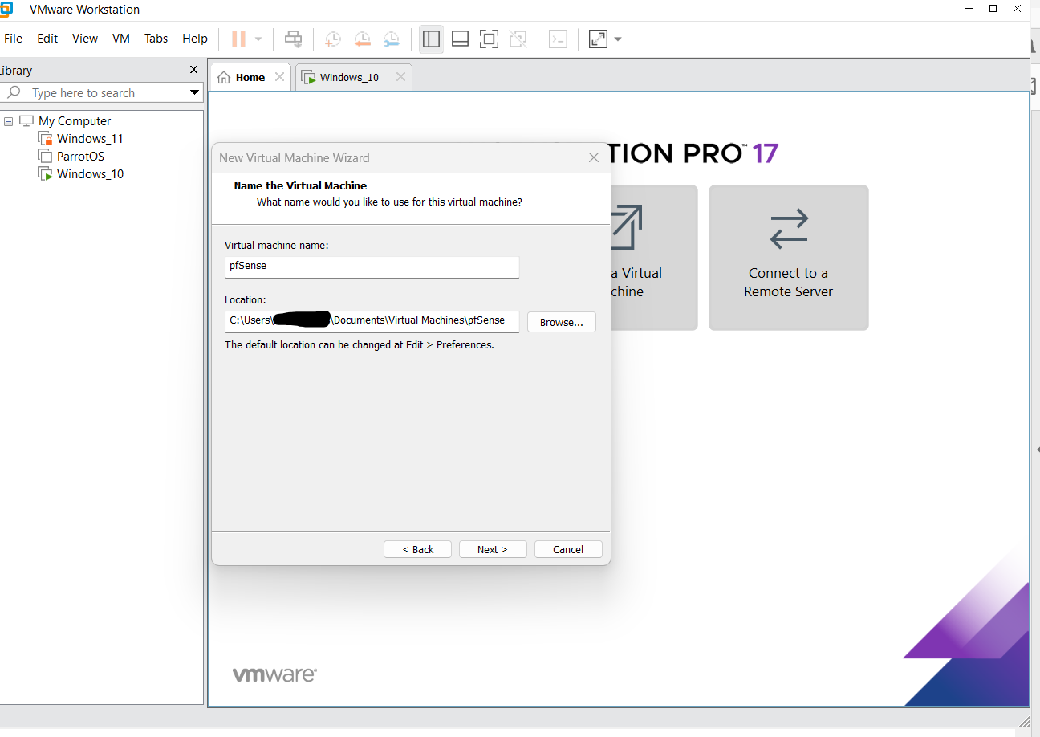
Task: Toggle the Show Library sidebar icon
Action: point(431,39)
